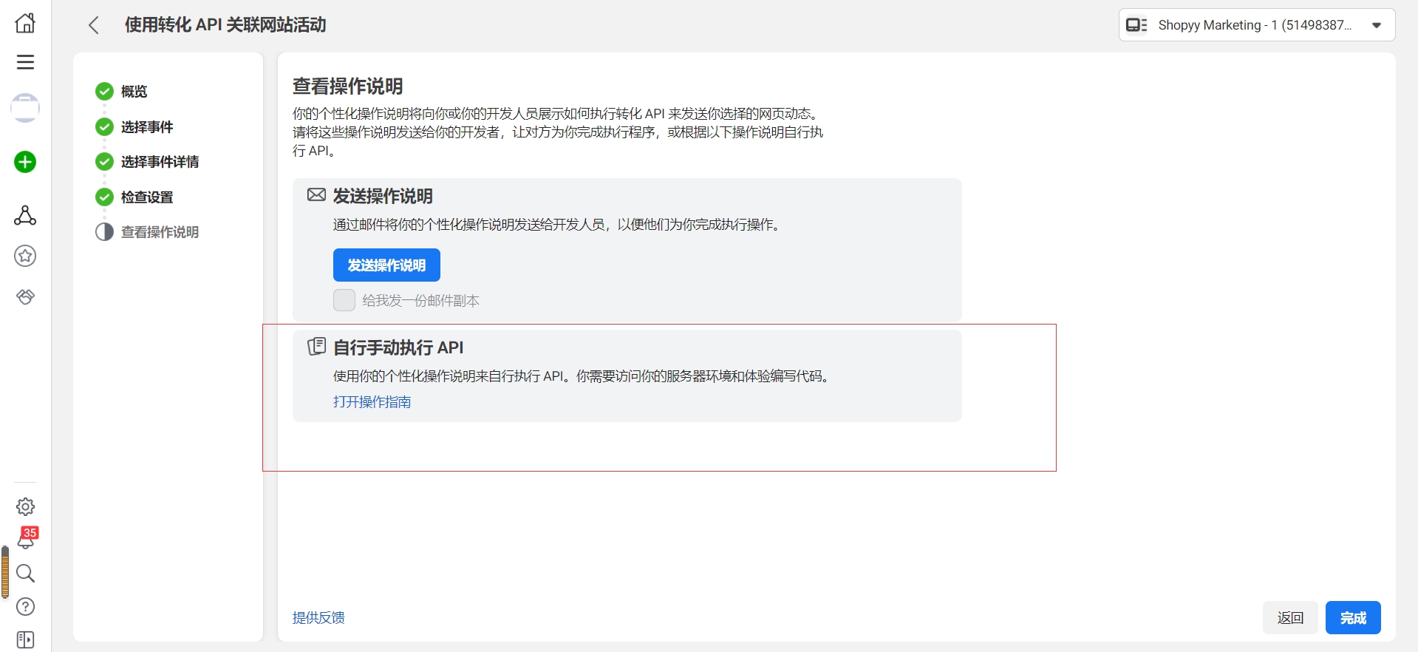Open the handshake partner integrations icon
Viewport: 1418px width, 652px height.
[25, 296]
